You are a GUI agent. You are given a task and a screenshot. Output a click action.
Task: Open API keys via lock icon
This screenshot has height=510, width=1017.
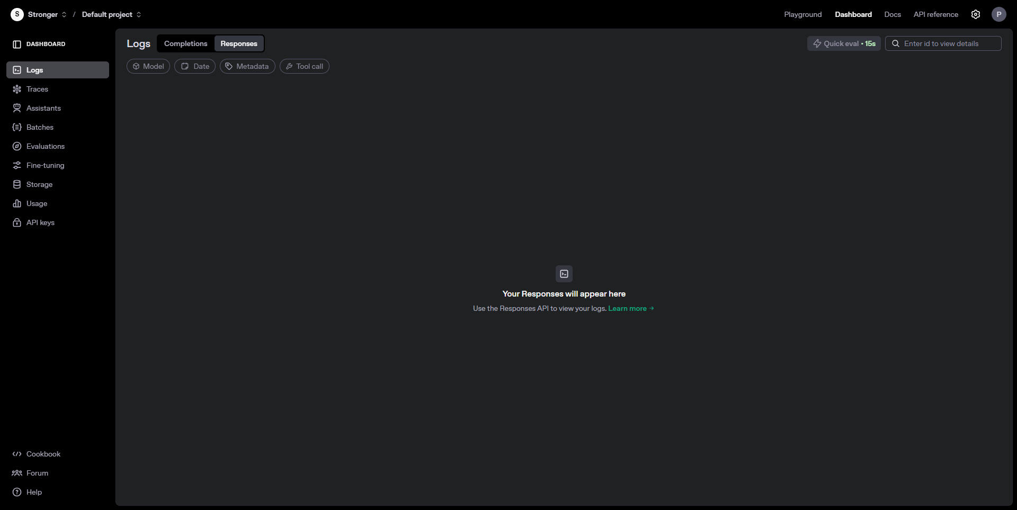point(17,222)
